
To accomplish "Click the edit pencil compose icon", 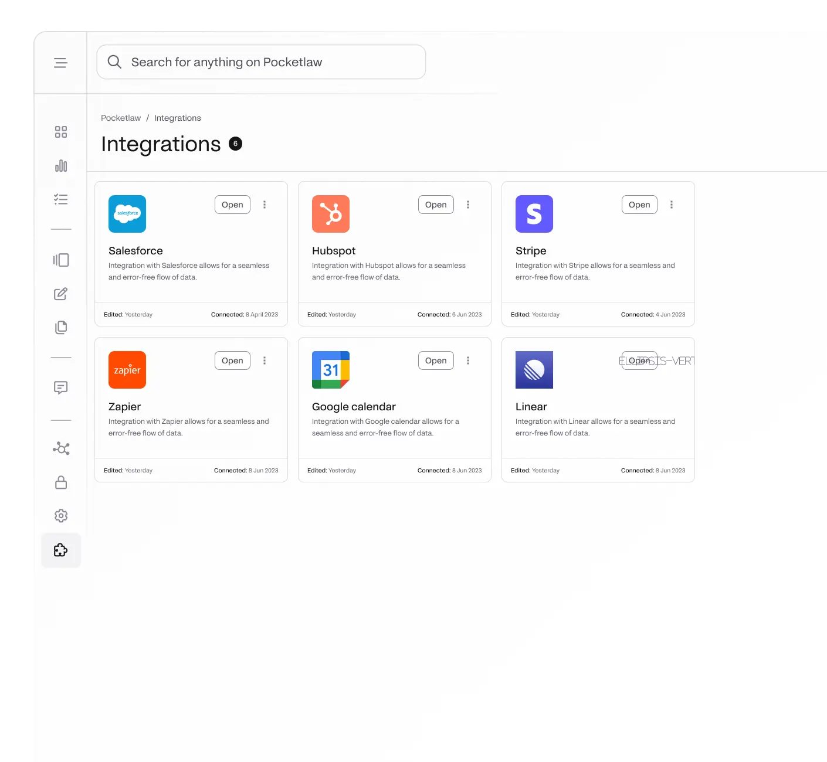I will 61,294.
